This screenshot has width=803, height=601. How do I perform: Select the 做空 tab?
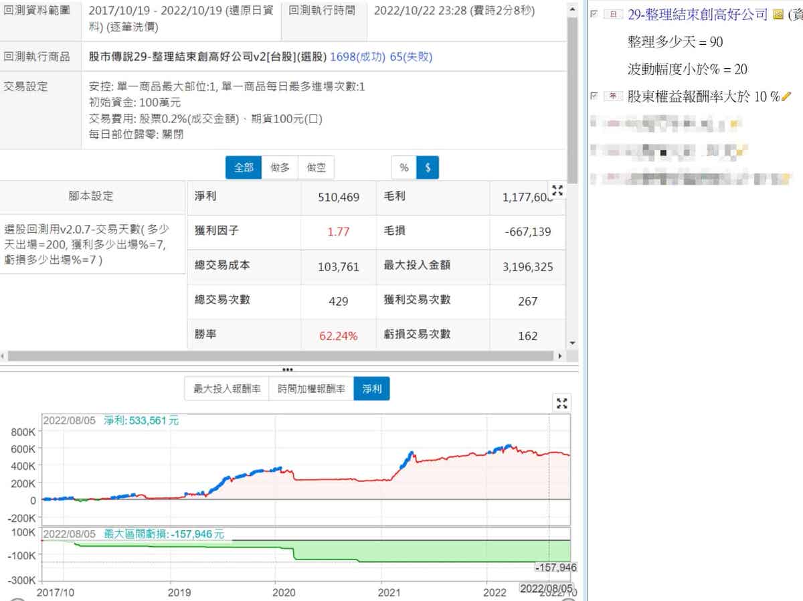[x=316, y=168]
